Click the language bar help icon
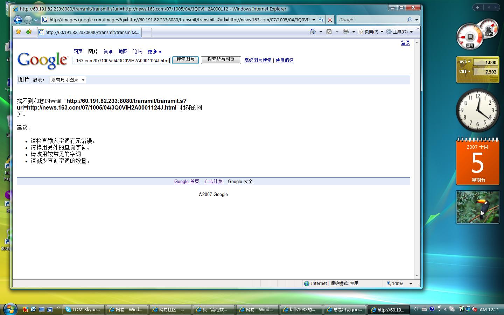This screenshot has width=504, height=315. 432,309
